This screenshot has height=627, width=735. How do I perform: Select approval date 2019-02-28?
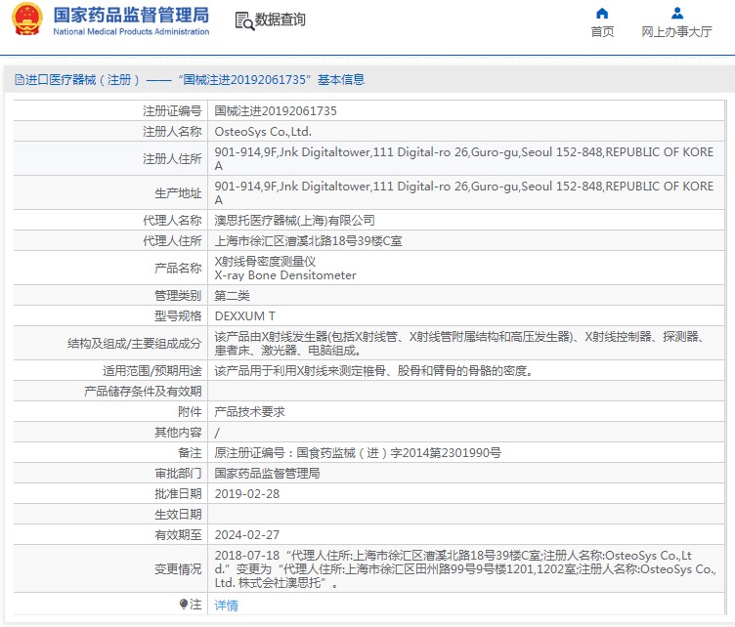[247, 494]
